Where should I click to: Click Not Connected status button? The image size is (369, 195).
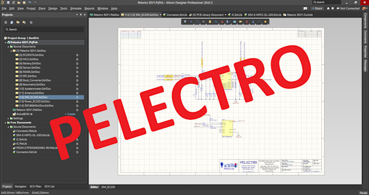tap(348, 8)
